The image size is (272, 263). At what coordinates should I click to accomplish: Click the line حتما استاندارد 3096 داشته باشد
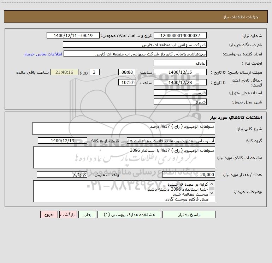[x=178, y=189]
